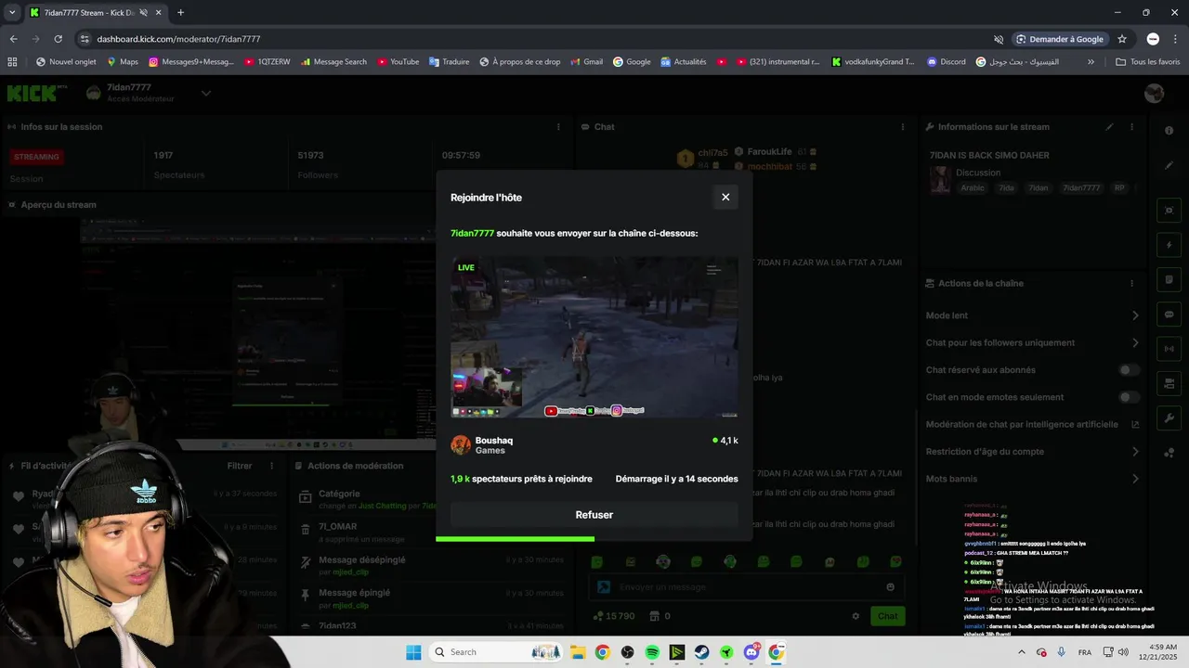Click the pencil icon in right sidebar
This screenshot has width=1189, height=668.
1169,165
